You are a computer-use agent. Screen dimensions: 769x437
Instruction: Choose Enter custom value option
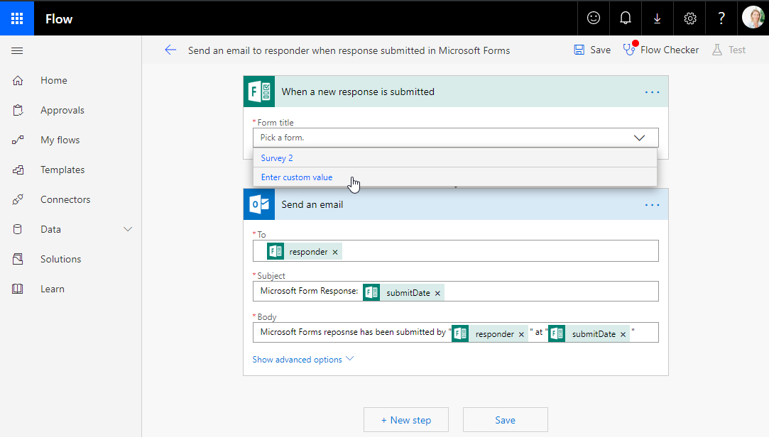pos(296,177)
